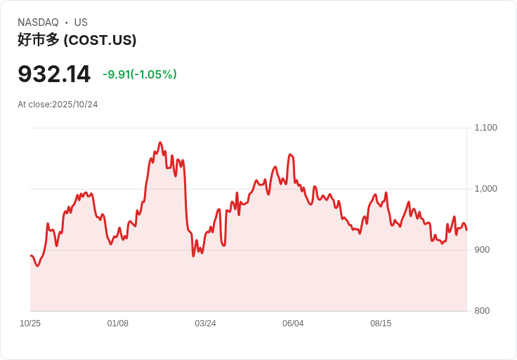
Task: Select the 01/08 x-axis date
Action: pyautogui.click(x=118, y=324)
